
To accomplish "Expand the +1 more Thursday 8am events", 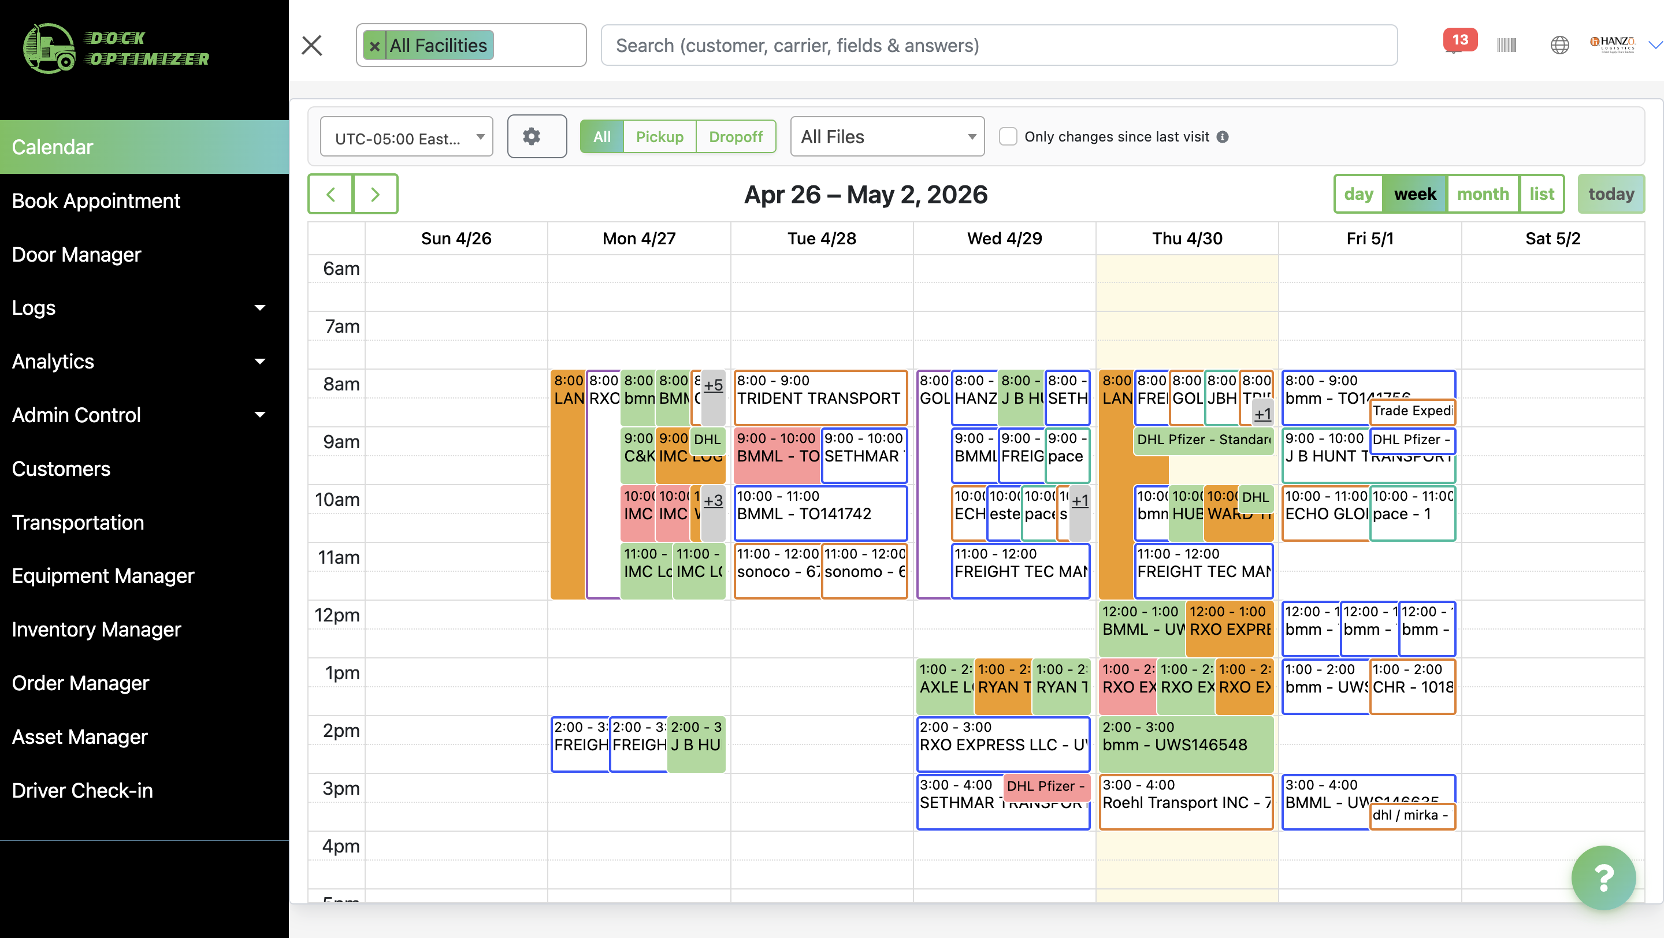I will click(1262, 414).
